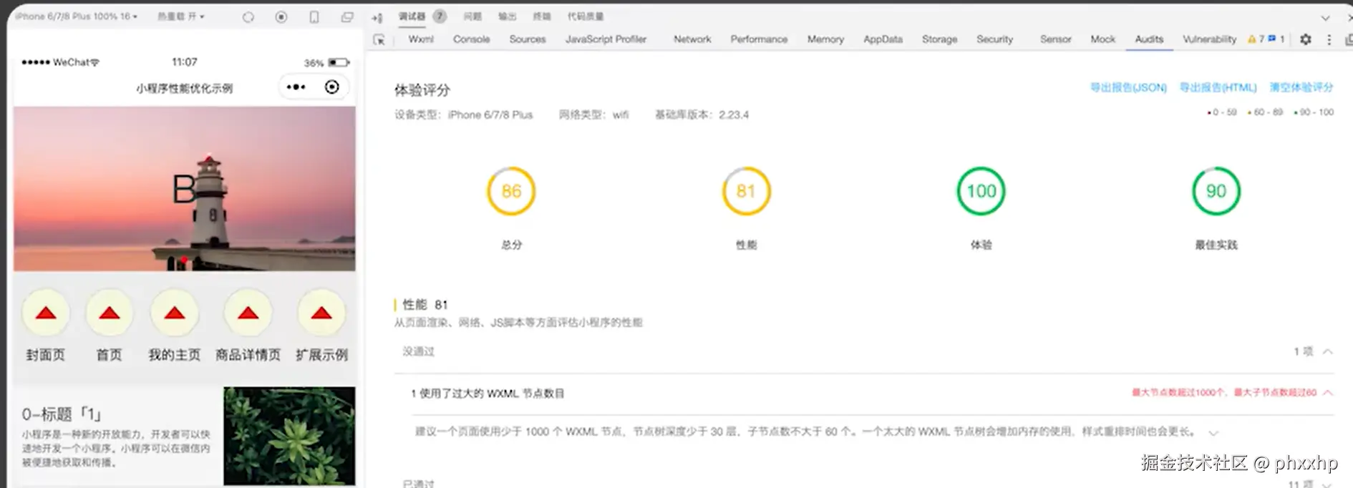Click the simulator refresh icon
The image size is (1353, 488).
point(248,17)
